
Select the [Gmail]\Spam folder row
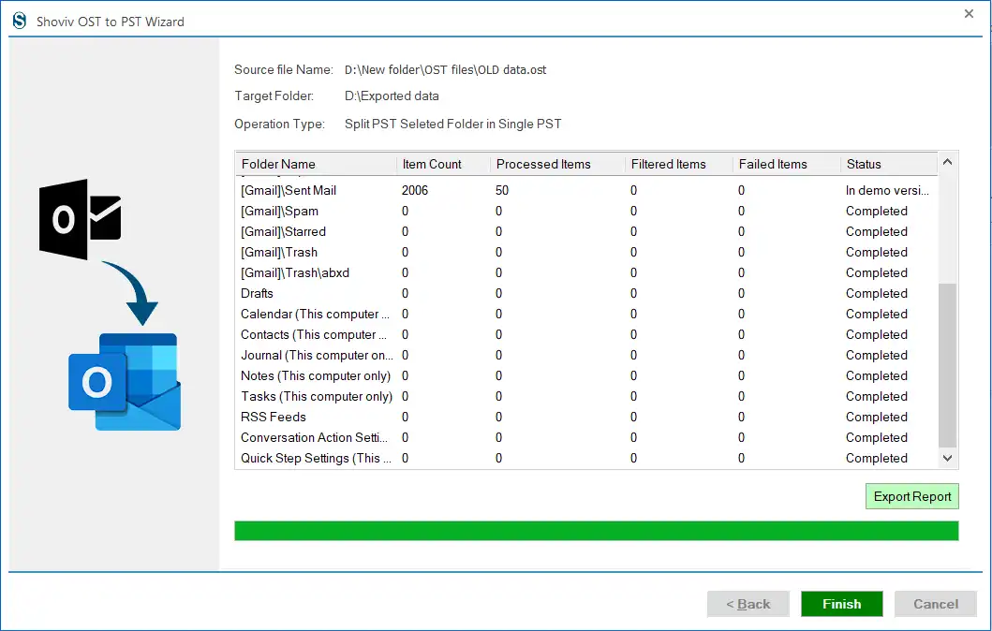pos(585,212)
